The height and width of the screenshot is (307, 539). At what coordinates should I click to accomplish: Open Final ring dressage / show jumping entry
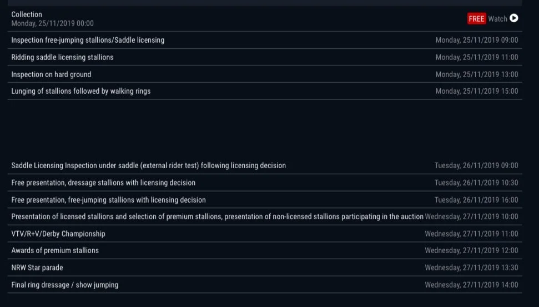[265, 285]
